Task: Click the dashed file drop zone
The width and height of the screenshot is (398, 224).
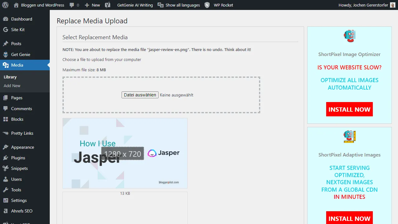Action: pos(161,95)
